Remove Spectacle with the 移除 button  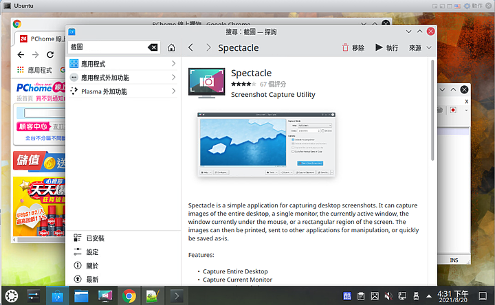pos(353,47)
